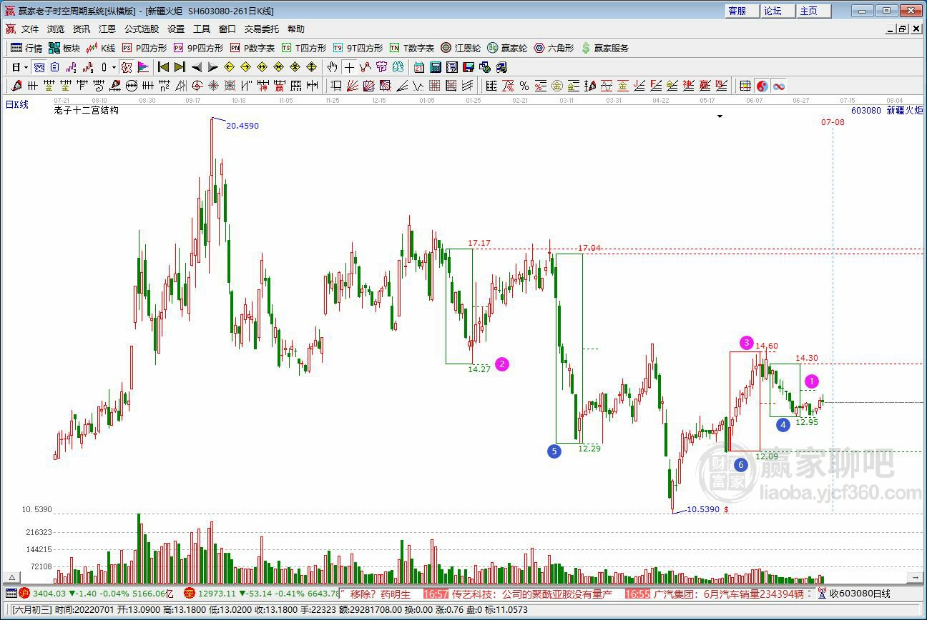Click the blue circle marker 5
927x620 pixels.
554,451
